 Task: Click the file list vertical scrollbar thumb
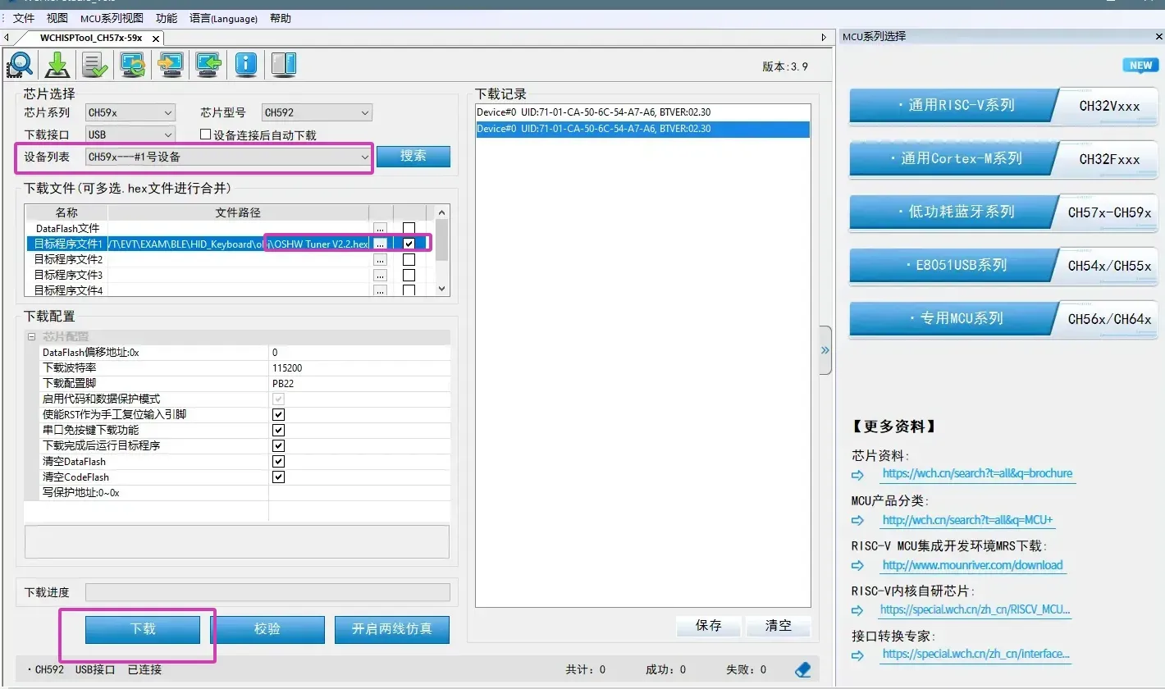pyautogui.click(x=442, y=240)
